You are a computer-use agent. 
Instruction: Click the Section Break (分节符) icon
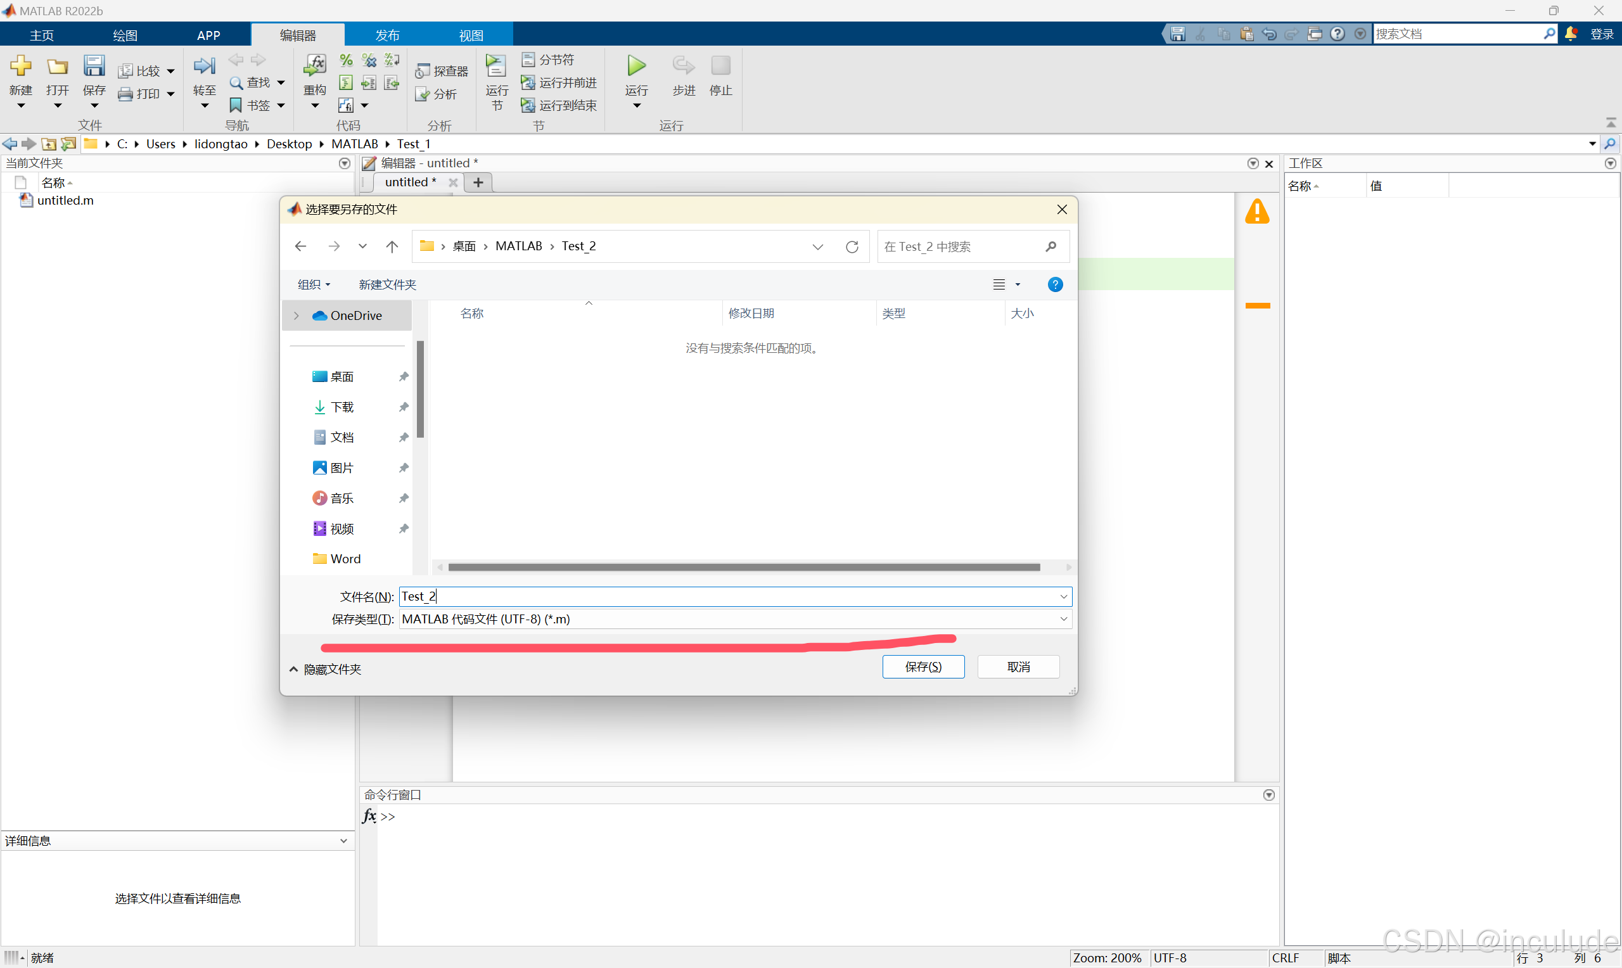[x=528, y=60]
